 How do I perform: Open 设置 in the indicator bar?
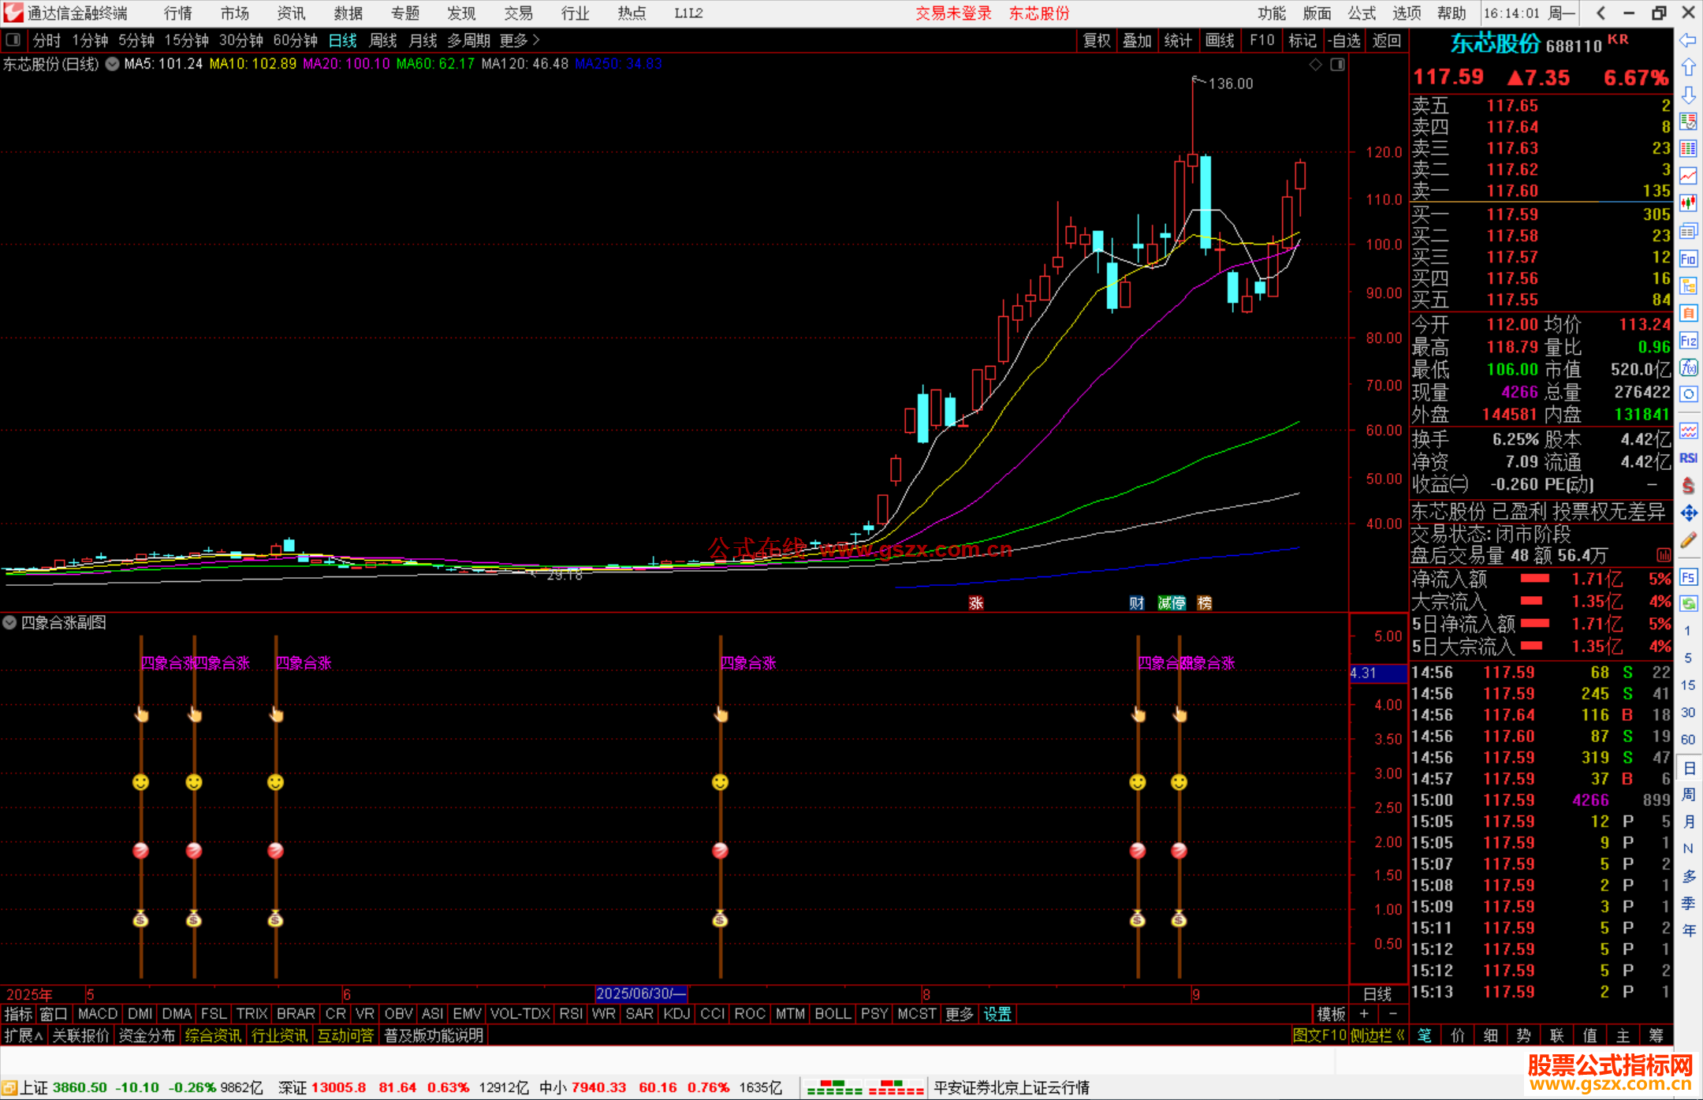tap(997, 1014)
